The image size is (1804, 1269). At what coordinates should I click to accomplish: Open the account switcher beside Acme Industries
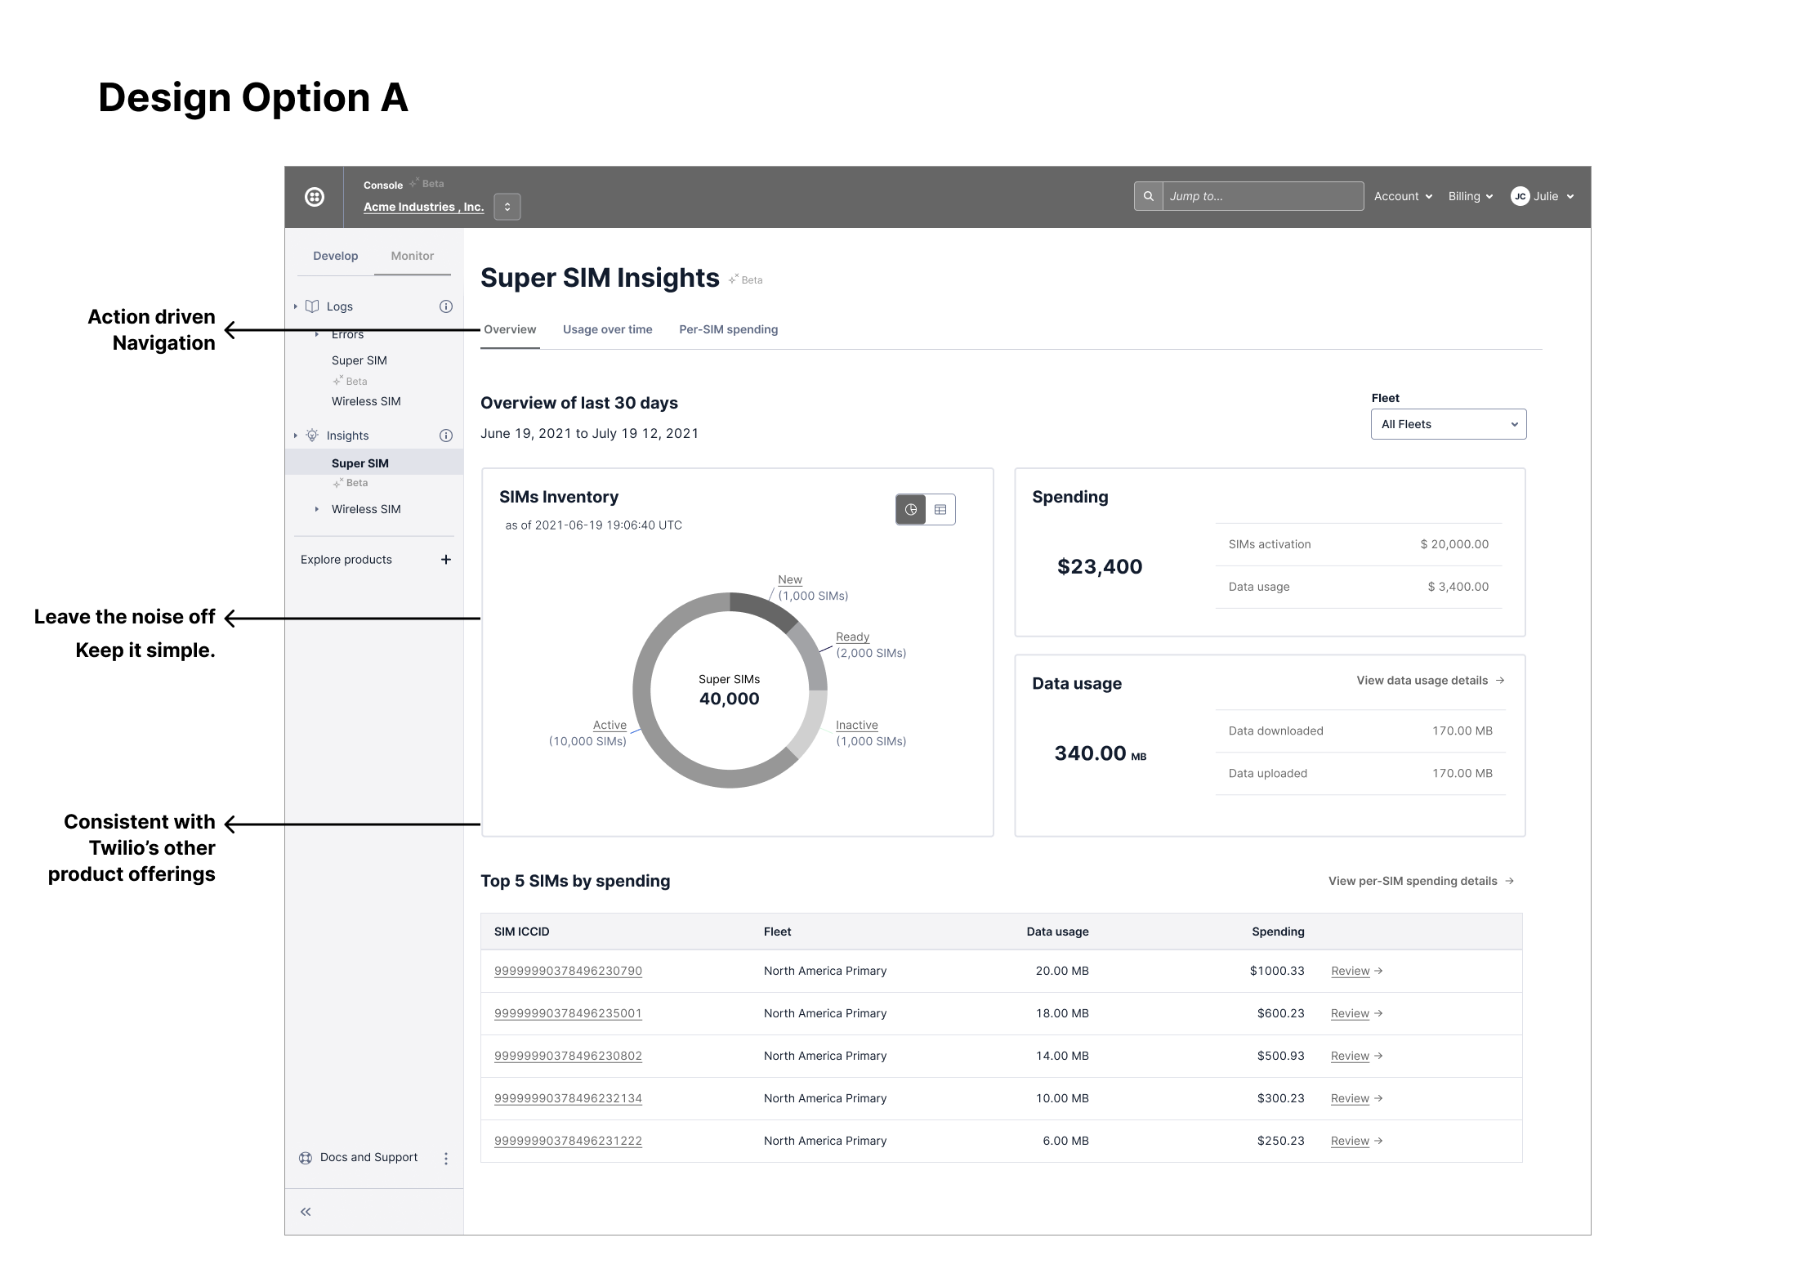coord(507,207)
